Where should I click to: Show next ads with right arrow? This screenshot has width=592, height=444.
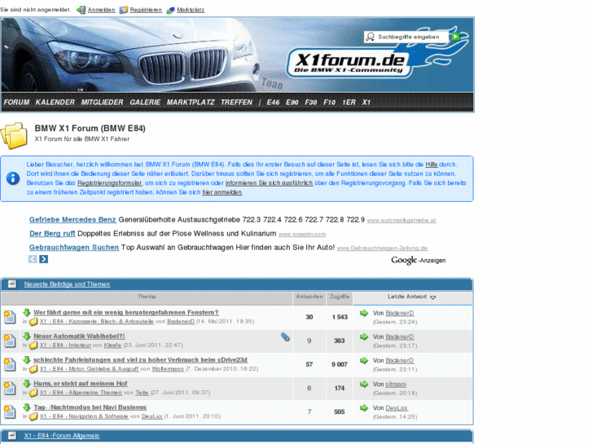(x=44, y=259)
